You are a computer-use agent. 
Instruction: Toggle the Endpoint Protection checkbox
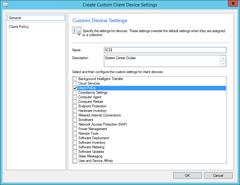[x=75, y=106]
